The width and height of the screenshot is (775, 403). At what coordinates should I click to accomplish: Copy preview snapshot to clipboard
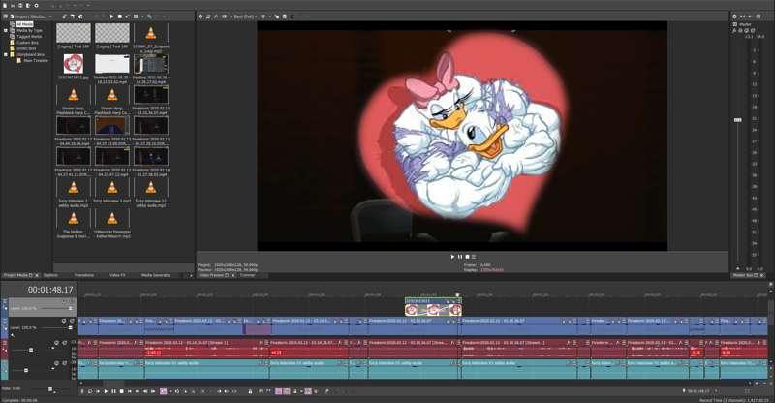(x=277, y=16)
